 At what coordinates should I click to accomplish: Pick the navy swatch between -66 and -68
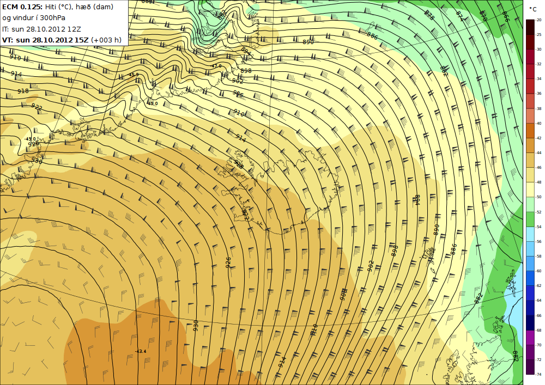coord(530,323)
